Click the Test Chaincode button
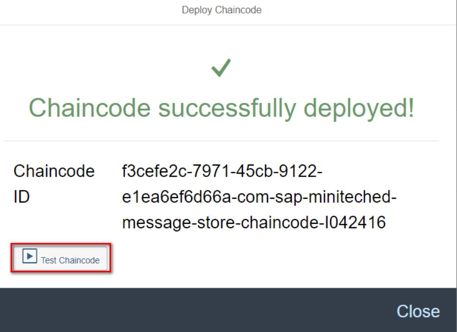Image resolution: width=457 pixels, height=332 pixels. 61,258
